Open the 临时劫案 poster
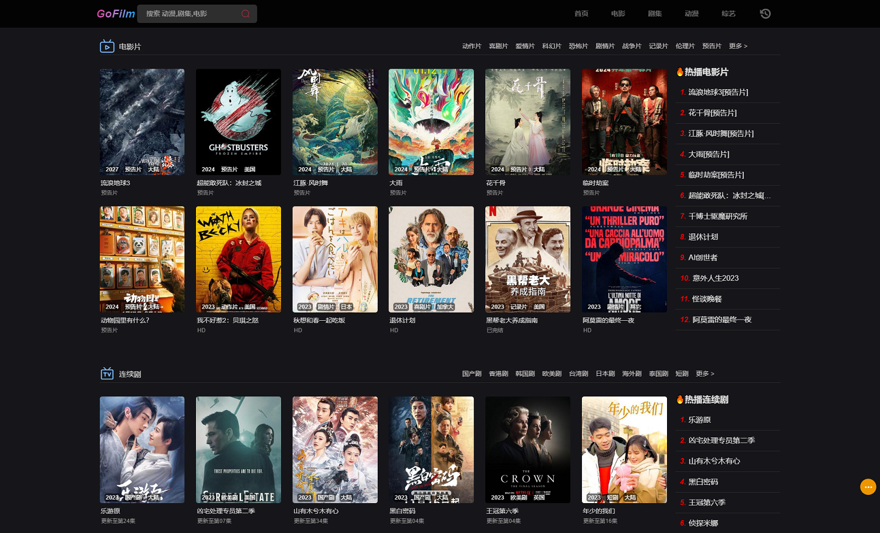The image size is (880, 533). tap(624, 122)
